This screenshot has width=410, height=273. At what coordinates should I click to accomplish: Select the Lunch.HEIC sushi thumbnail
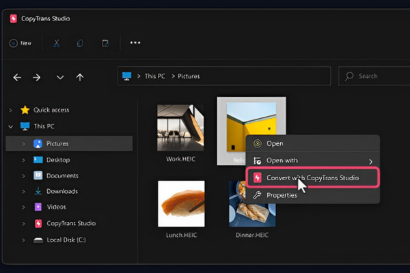pyautogui.click(x=181, y=204)
